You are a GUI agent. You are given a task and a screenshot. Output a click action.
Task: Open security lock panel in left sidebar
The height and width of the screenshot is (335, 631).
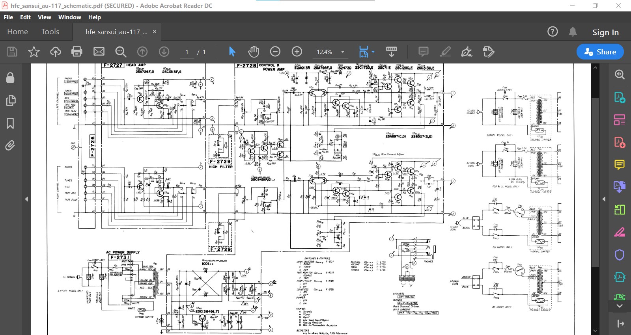(x=10, y=78)
